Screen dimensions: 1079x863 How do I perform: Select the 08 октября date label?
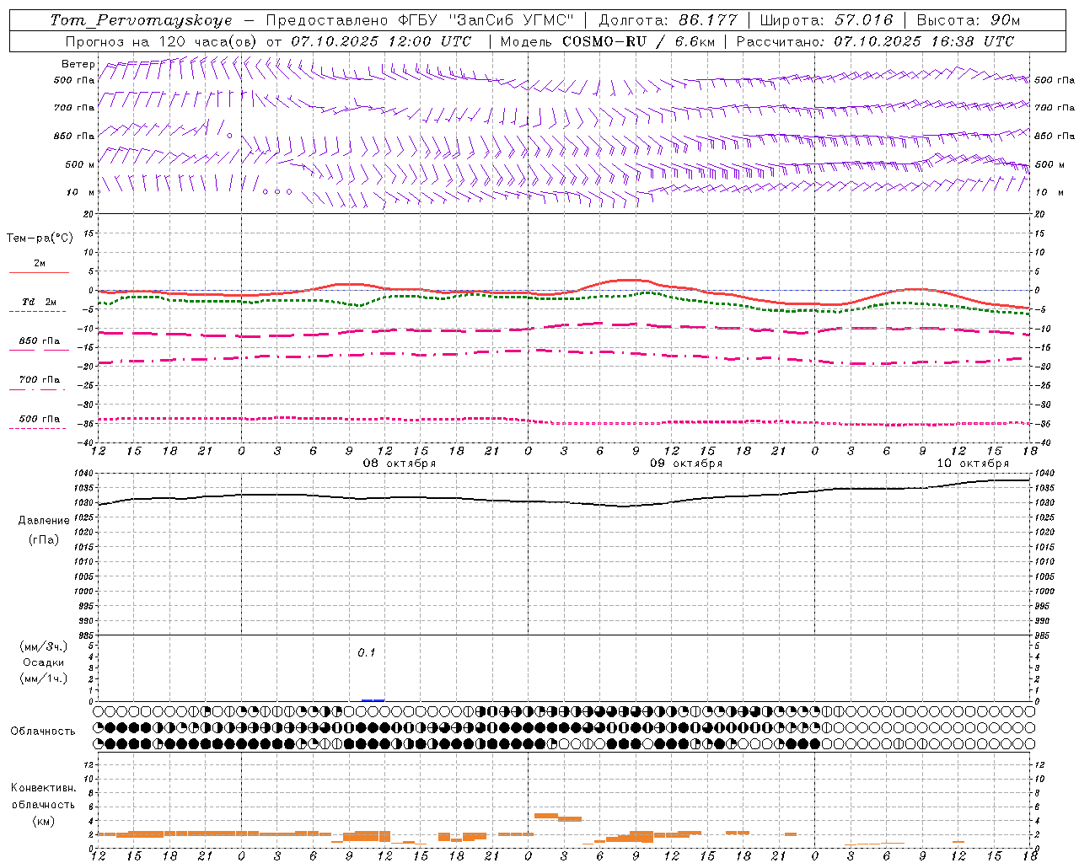tap(400, 464)
